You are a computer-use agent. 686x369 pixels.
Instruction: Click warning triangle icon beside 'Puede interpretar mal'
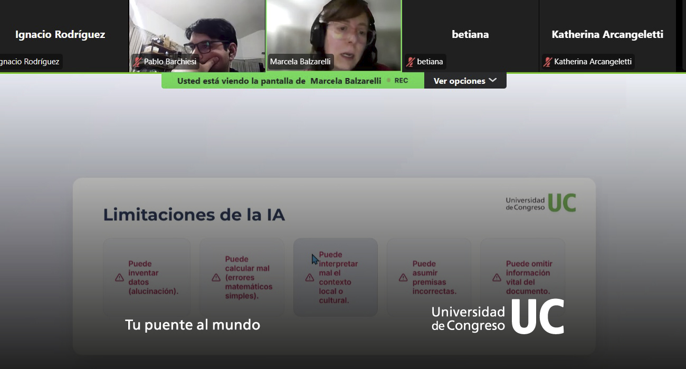[310, 277]
